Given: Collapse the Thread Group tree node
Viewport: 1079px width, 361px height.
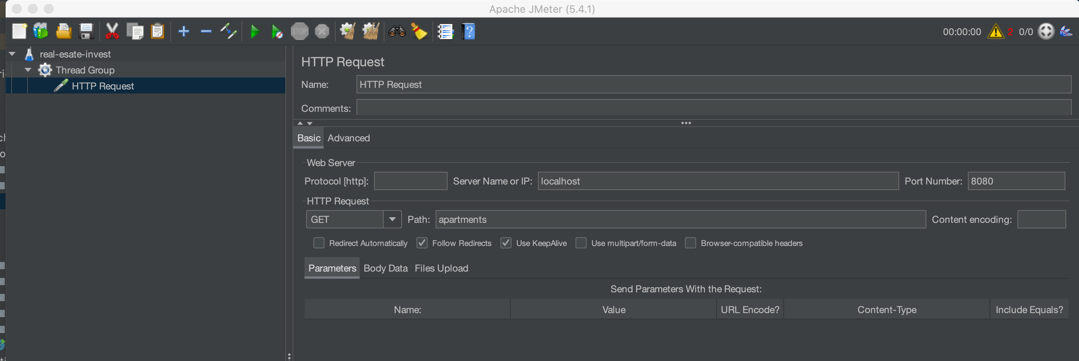Looking at the screenshot, I should [x=28, y=70].
